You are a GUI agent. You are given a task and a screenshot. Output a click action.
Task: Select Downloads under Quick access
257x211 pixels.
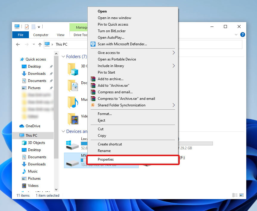pyautogui.click(x=37, y=74)
